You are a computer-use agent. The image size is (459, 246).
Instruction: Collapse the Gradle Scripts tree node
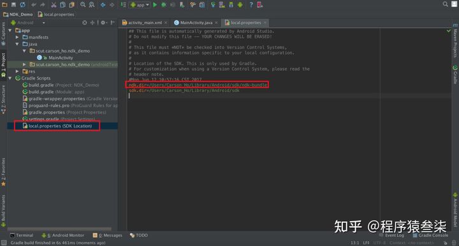click(10, 78)
